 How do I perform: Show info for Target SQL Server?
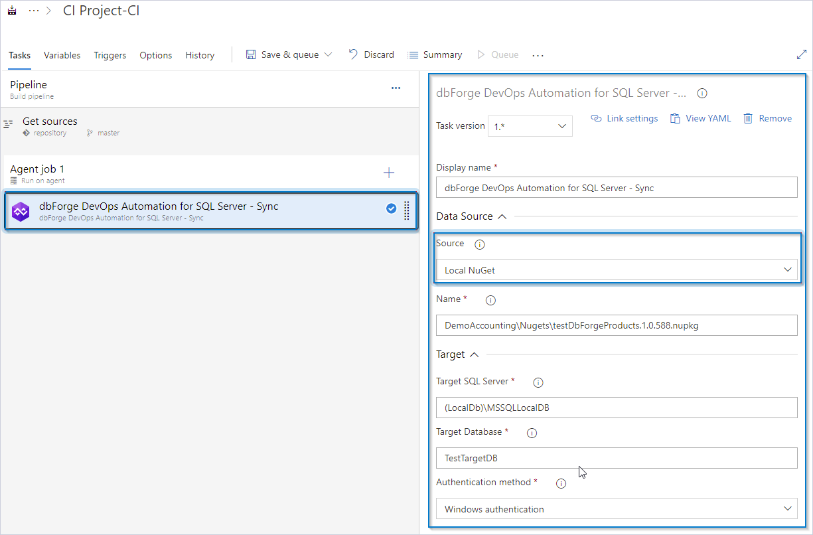(538, 382)
